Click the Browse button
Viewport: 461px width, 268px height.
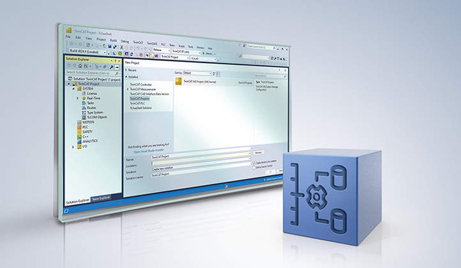tap(259, 153)
